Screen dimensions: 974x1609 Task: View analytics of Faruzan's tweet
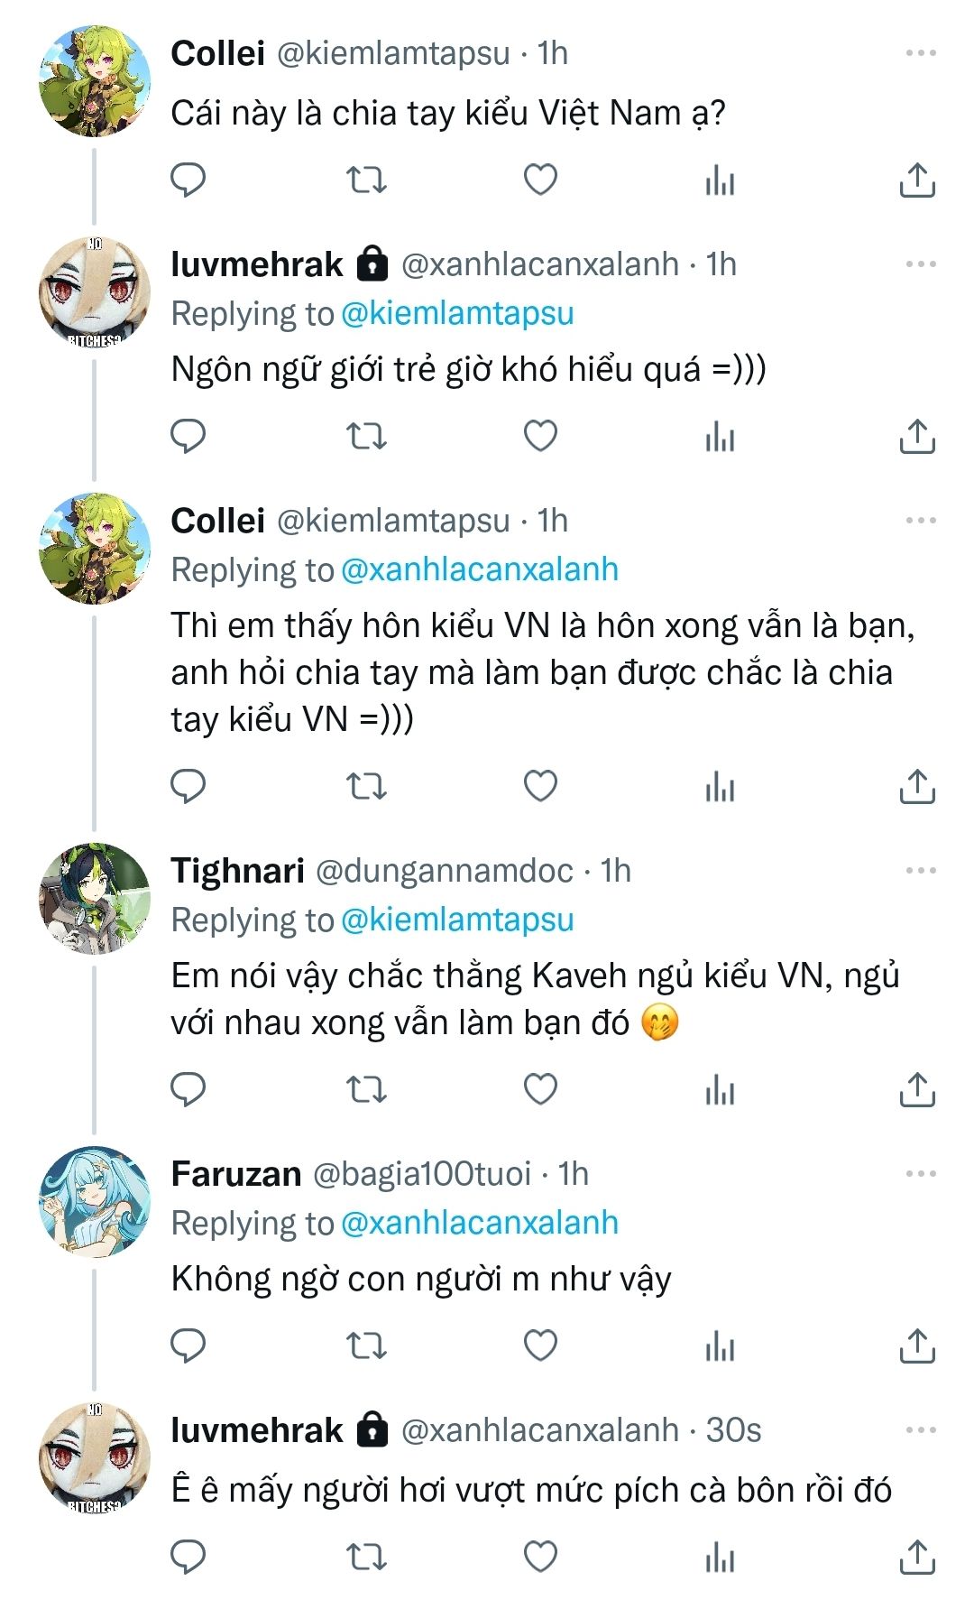pos(720,1346)
